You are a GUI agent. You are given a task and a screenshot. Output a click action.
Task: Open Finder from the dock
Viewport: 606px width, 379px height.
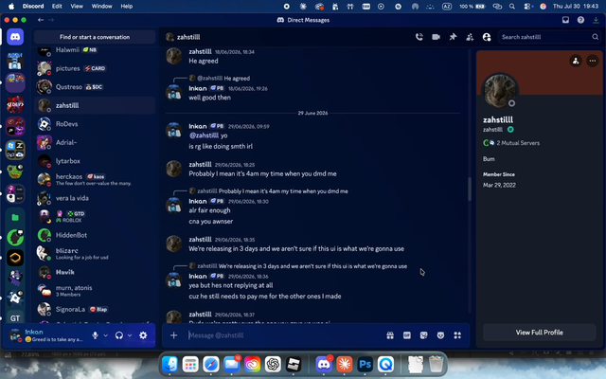pyautogui.click(x=169, y=364)
